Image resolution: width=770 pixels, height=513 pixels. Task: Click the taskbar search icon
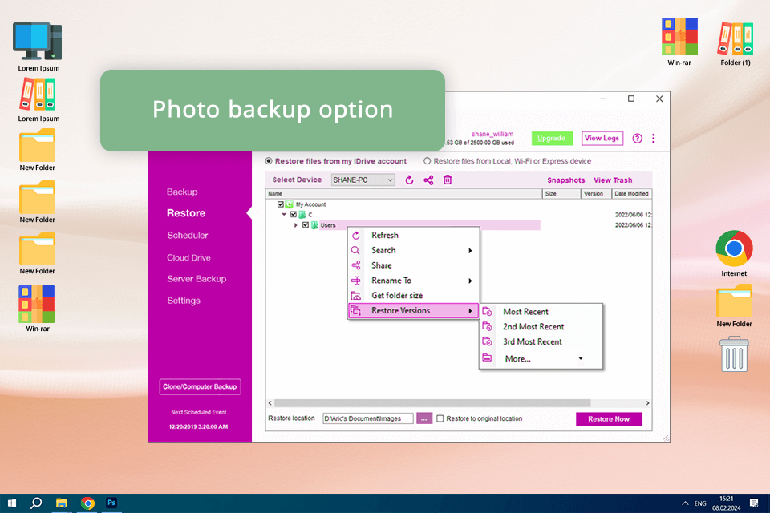pyautogui.click(x=36, y=503)
